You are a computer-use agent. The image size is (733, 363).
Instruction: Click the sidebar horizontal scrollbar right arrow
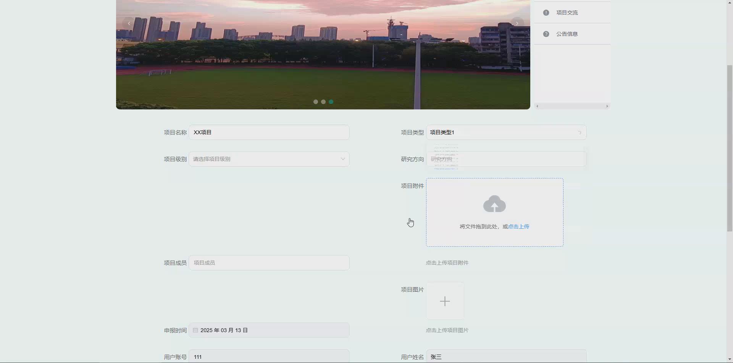(x=607, y=106)
